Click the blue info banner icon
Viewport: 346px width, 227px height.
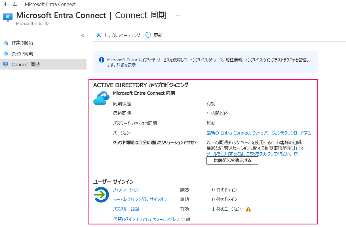point(102,60)
